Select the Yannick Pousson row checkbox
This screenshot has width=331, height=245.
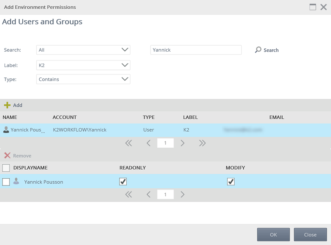[6, 182]
